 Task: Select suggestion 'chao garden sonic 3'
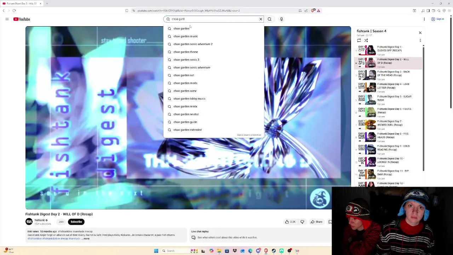(214, 59)
